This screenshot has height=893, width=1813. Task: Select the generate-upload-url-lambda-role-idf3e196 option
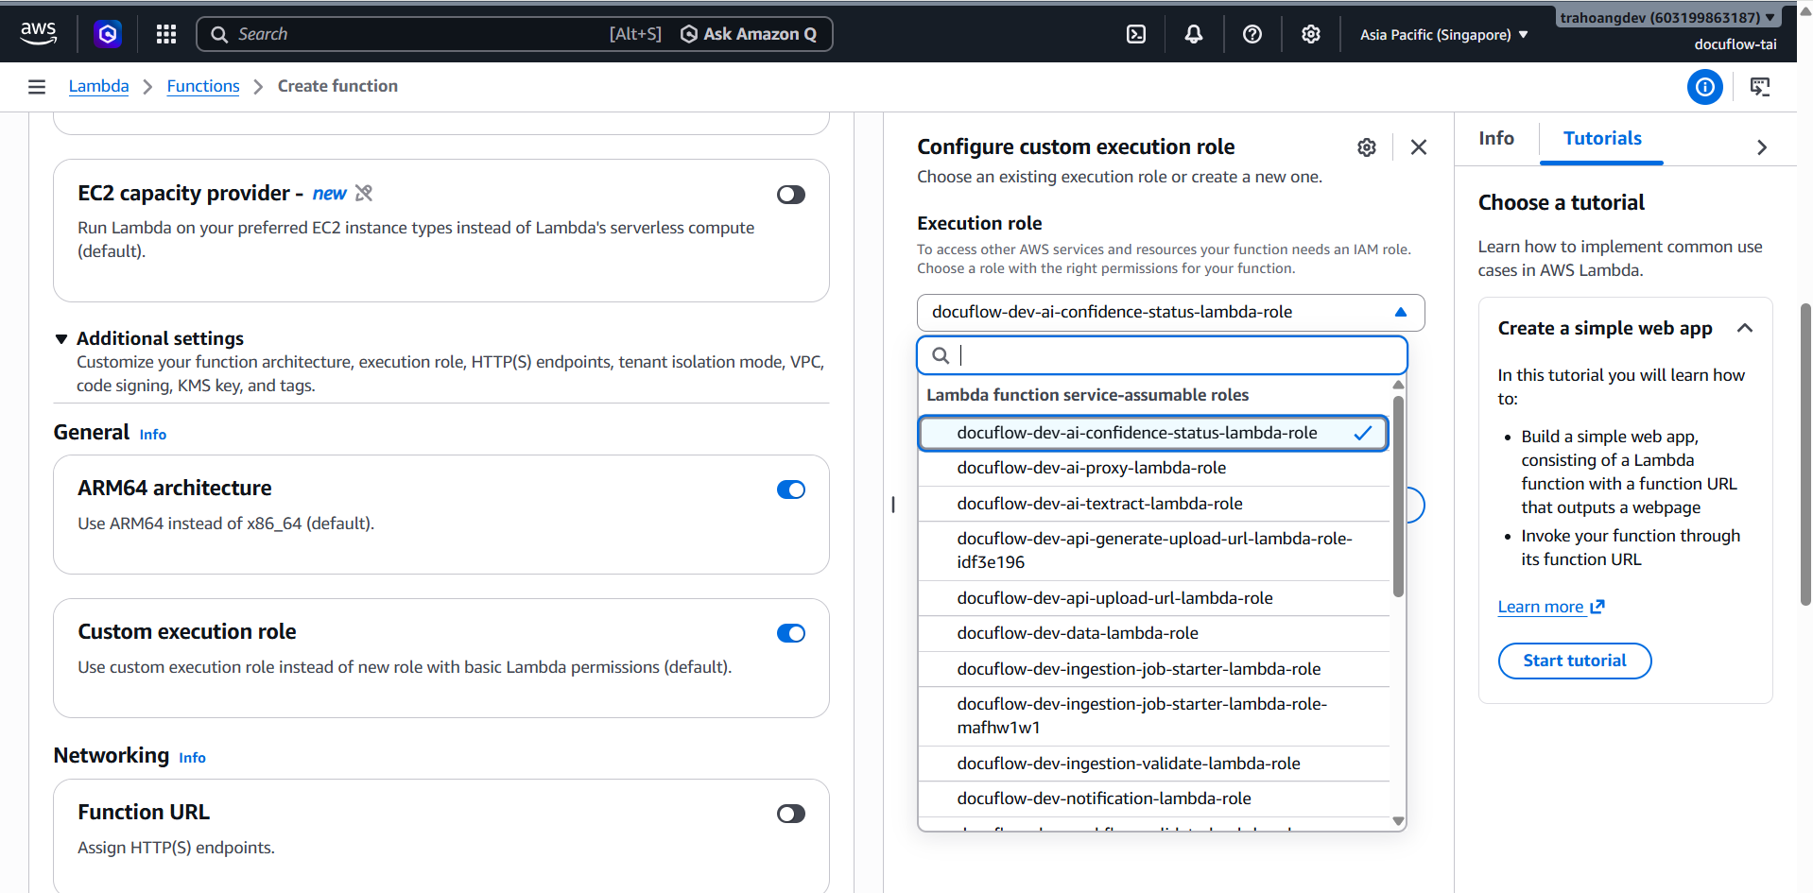point(1153,550)
